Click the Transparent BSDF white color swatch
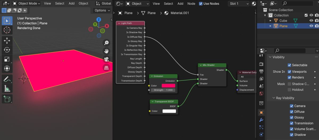 point(169,111)
